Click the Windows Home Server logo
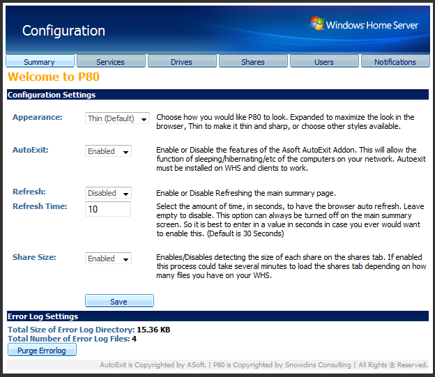 [x=363, y=24]
